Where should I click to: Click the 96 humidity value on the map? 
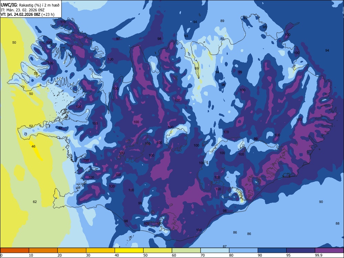click(223, 85)
